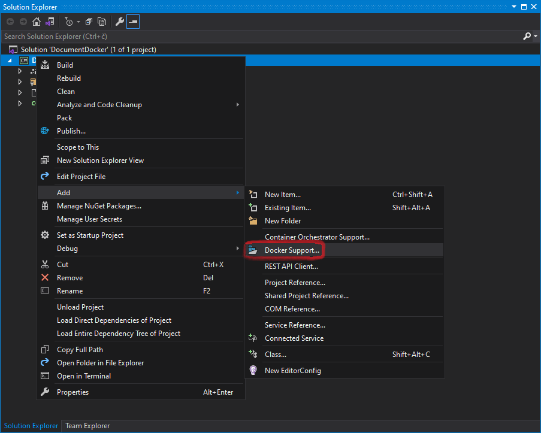Click the Back navigation arrow icon

pos(10,21)
